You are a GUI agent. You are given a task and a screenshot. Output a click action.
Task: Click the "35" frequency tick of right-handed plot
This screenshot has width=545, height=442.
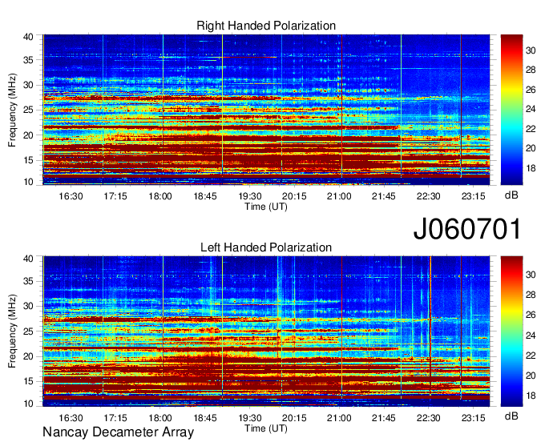[28, 60]
